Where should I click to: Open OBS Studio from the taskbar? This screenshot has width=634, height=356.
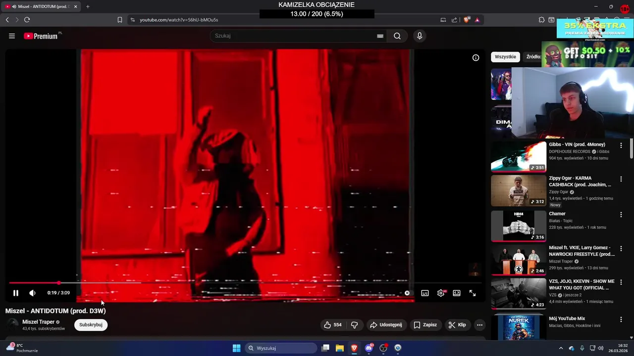click(x=383, y=348)
